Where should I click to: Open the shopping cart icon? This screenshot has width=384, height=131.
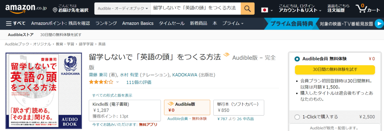click(361, 8)
